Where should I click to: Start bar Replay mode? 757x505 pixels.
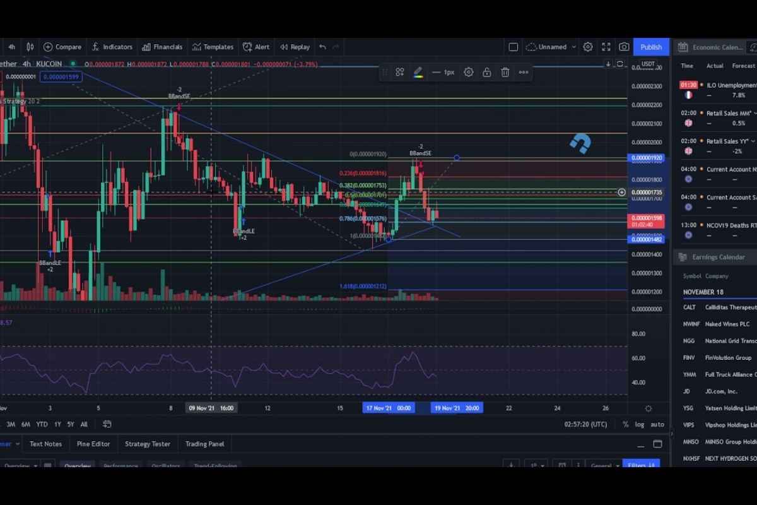(x=295, y=47)
